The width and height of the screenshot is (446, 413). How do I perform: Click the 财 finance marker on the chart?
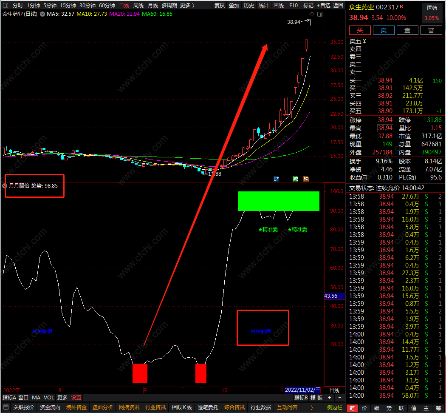tap(276, 179)
